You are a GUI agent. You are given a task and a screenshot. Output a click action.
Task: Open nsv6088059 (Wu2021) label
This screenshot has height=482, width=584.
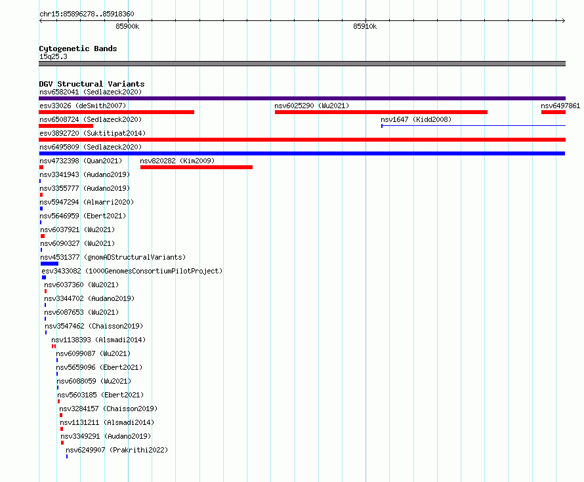tap(94, 381)
